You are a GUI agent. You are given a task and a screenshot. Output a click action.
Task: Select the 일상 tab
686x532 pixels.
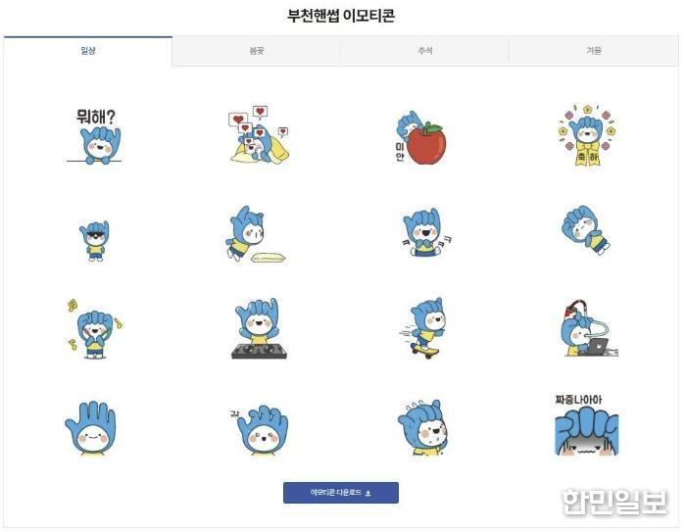88,51
